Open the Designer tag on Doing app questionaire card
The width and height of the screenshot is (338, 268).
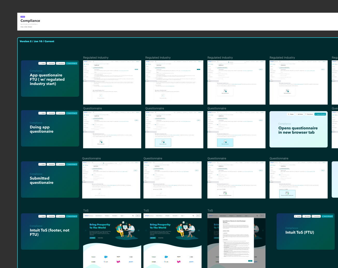pyautogui.click(x=42, y=113)
